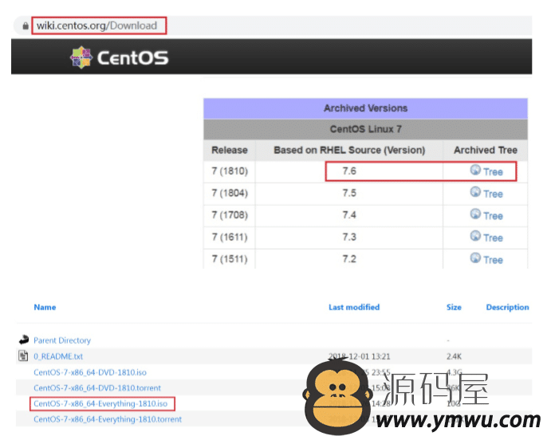Click globe icon in the 7.3 row
This screenshot has height=436, width=551.
click(x=475, y=236)
